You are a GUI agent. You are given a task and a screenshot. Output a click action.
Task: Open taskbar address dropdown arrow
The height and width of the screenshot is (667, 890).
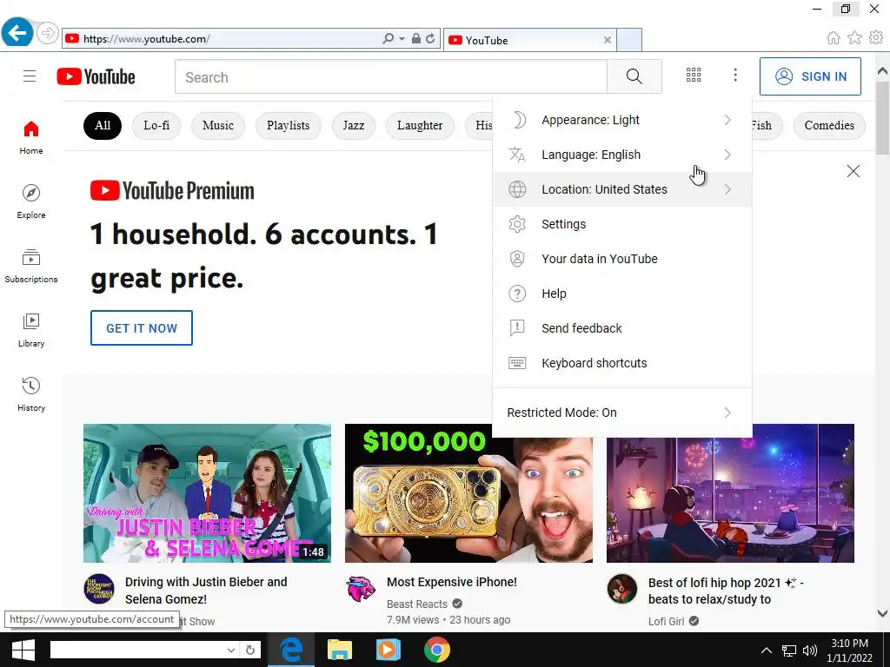(231, 650)
